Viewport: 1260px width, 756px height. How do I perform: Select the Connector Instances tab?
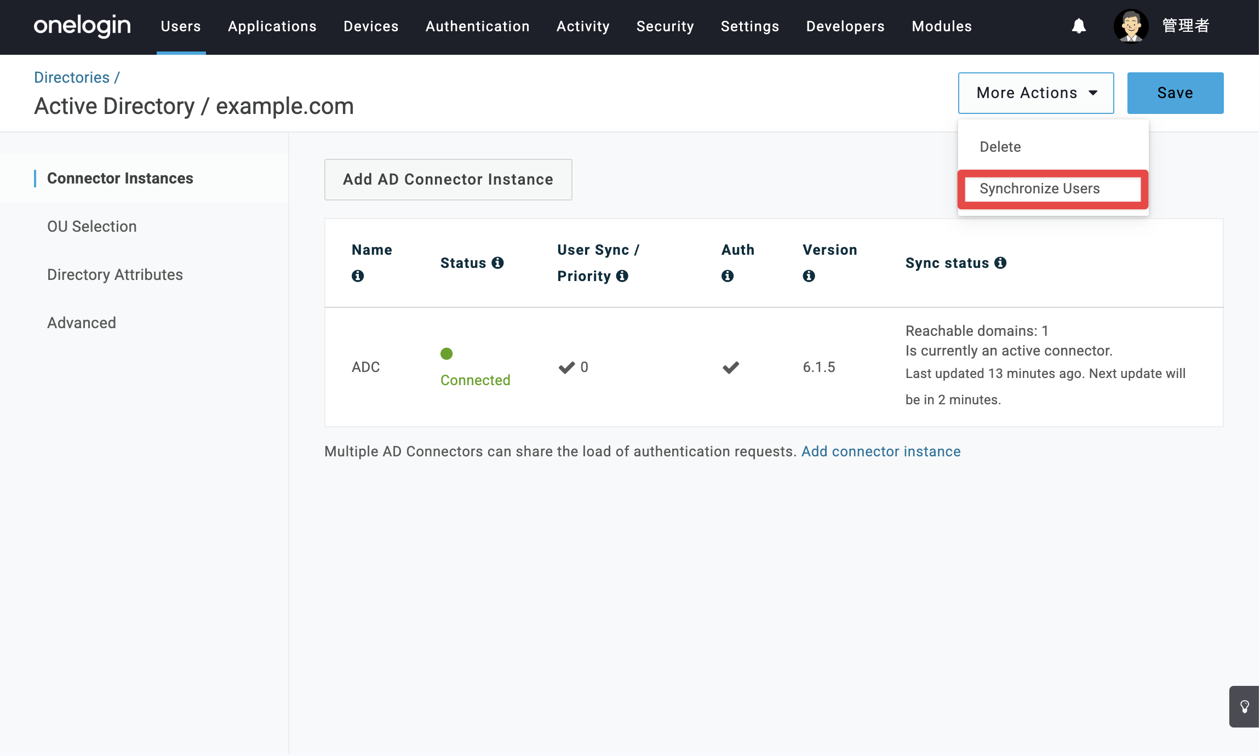144,179
